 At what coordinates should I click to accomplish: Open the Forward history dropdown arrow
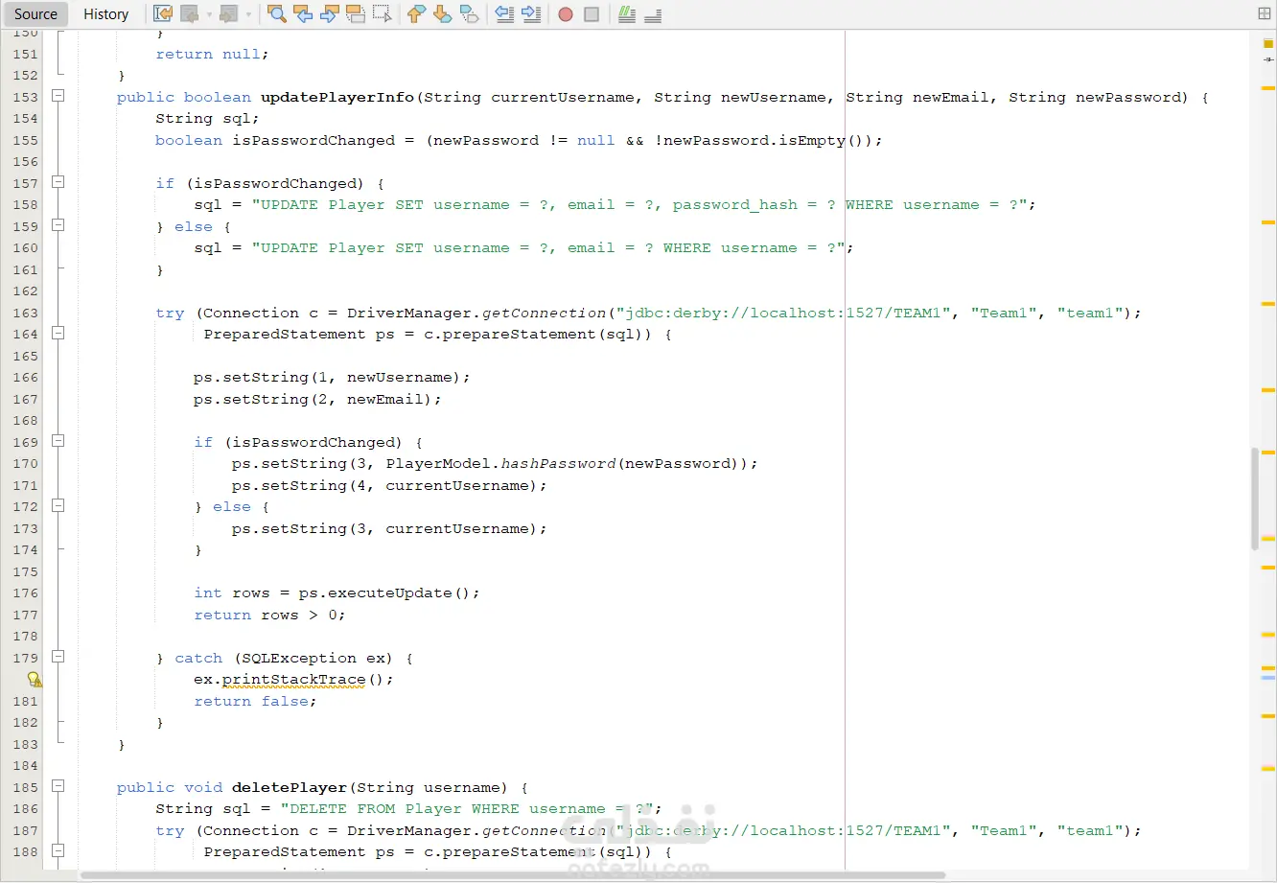tap(247, 14)
